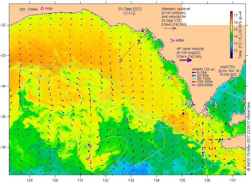Click the red 150-300m legend arrow

(x=194, y=82)
